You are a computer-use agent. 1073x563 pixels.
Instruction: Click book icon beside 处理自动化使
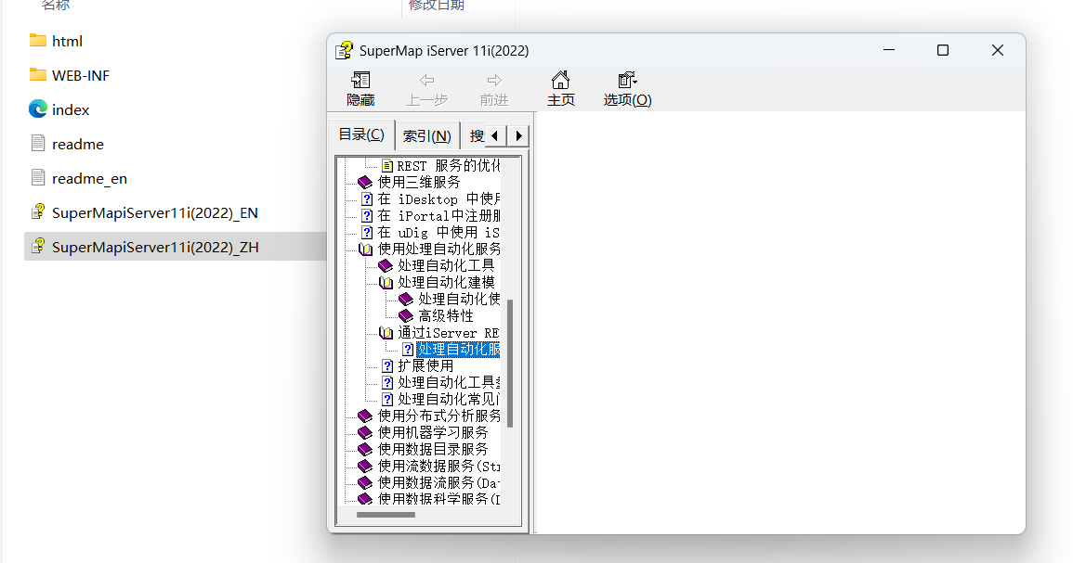coord(406,300)
